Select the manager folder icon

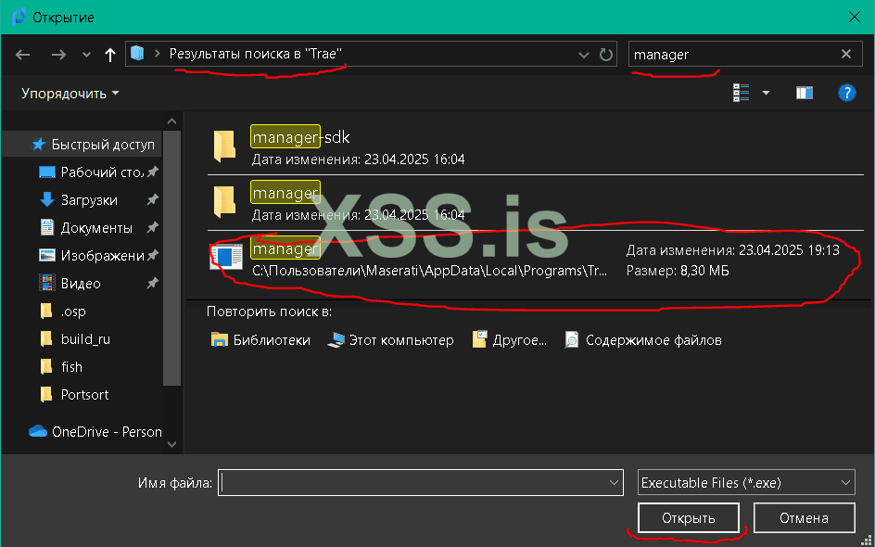pyautogui.click(x=224, y=202)
